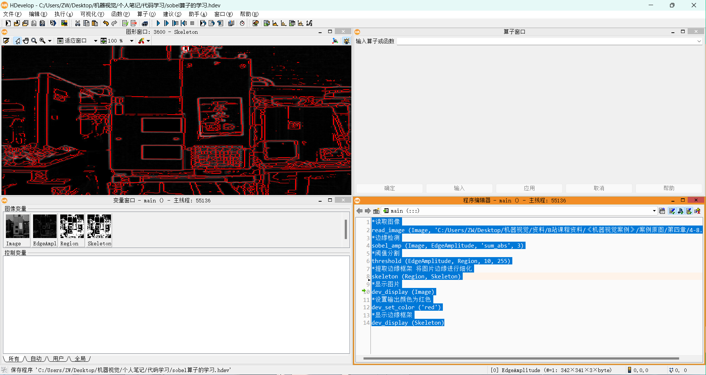The image size is (706, 375).
Task: Click the Run program play icon
Action: [x=158, y=23]
